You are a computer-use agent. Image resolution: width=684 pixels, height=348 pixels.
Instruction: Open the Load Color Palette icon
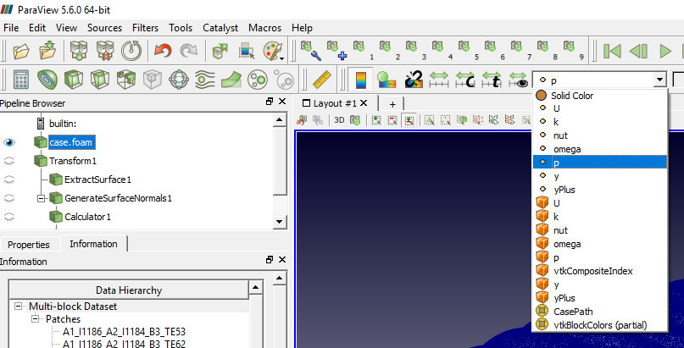click(x=273, y=52)
